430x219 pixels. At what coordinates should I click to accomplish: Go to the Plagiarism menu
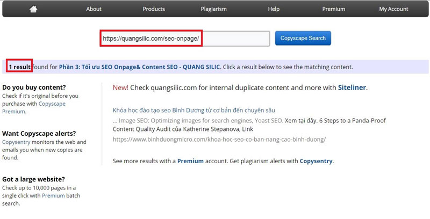point(213,9)
